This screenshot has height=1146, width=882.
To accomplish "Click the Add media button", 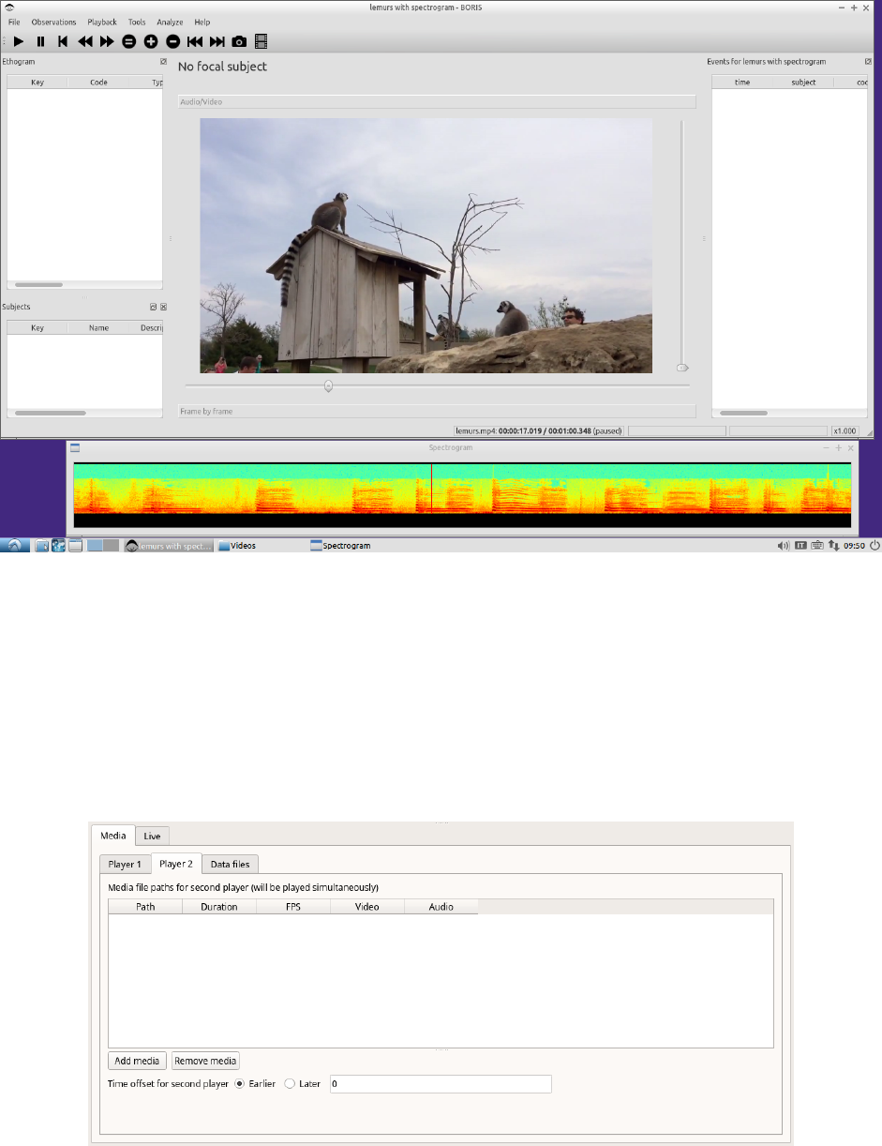I will click(x=137, y=1061).
